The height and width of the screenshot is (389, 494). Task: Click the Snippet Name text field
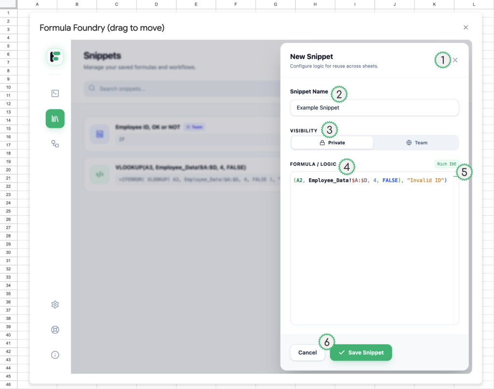coord(374,108)
